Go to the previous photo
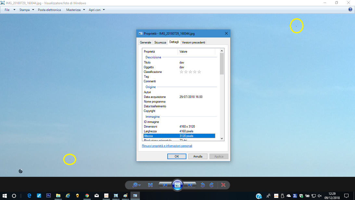The image size is (355, 200). tap(165, 185)
